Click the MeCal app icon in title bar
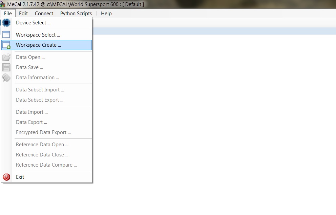Image resolution: width=336 pixels, height=215 pixels. pos(3,4)
